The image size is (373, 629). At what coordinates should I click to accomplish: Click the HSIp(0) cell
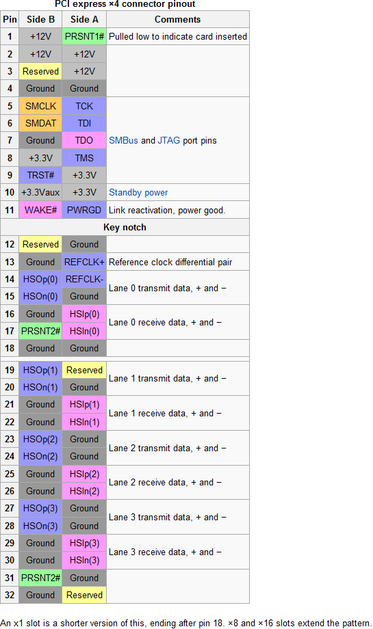84,314
